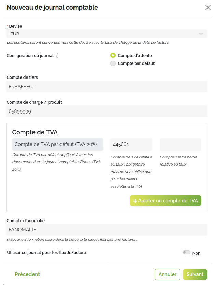Click the Compte d'attente label text

pos(135,55)
